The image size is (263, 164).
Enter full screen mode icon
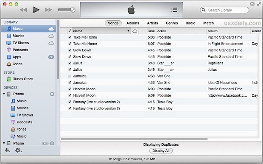click(x=259, y=4)
